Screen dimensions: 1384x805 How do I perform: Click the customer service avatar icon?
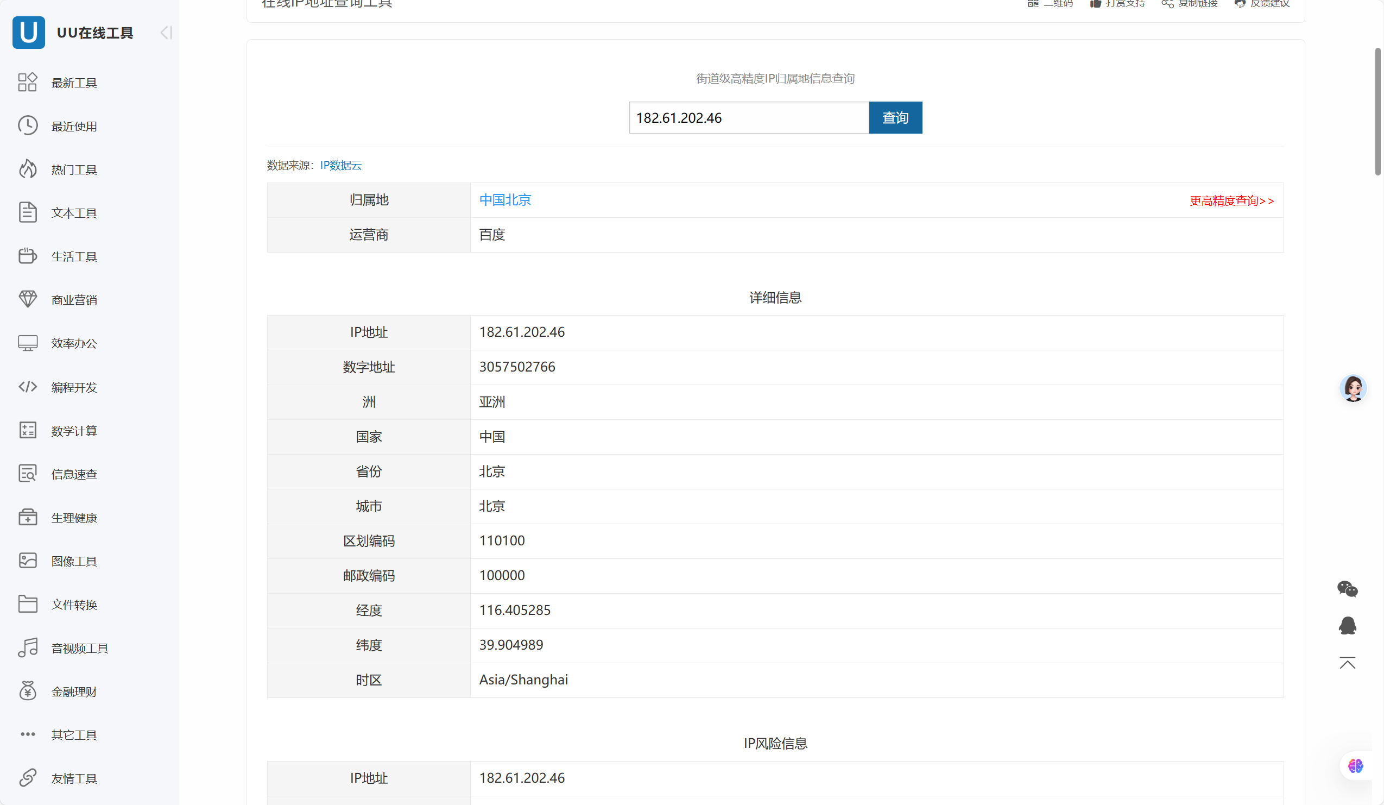(1353, 388)
